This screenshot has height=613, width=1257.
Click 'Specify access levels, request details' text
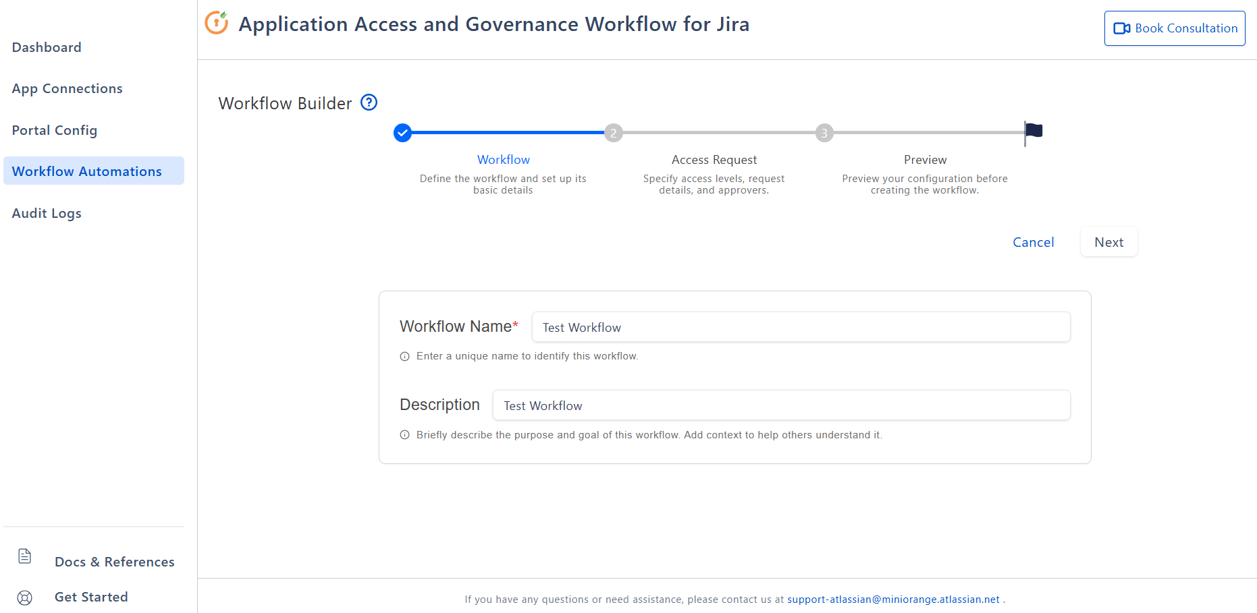pyautogui.click(x=714, y=184)
